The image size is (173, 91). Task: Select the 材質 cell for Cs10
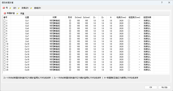pos(54,44)
